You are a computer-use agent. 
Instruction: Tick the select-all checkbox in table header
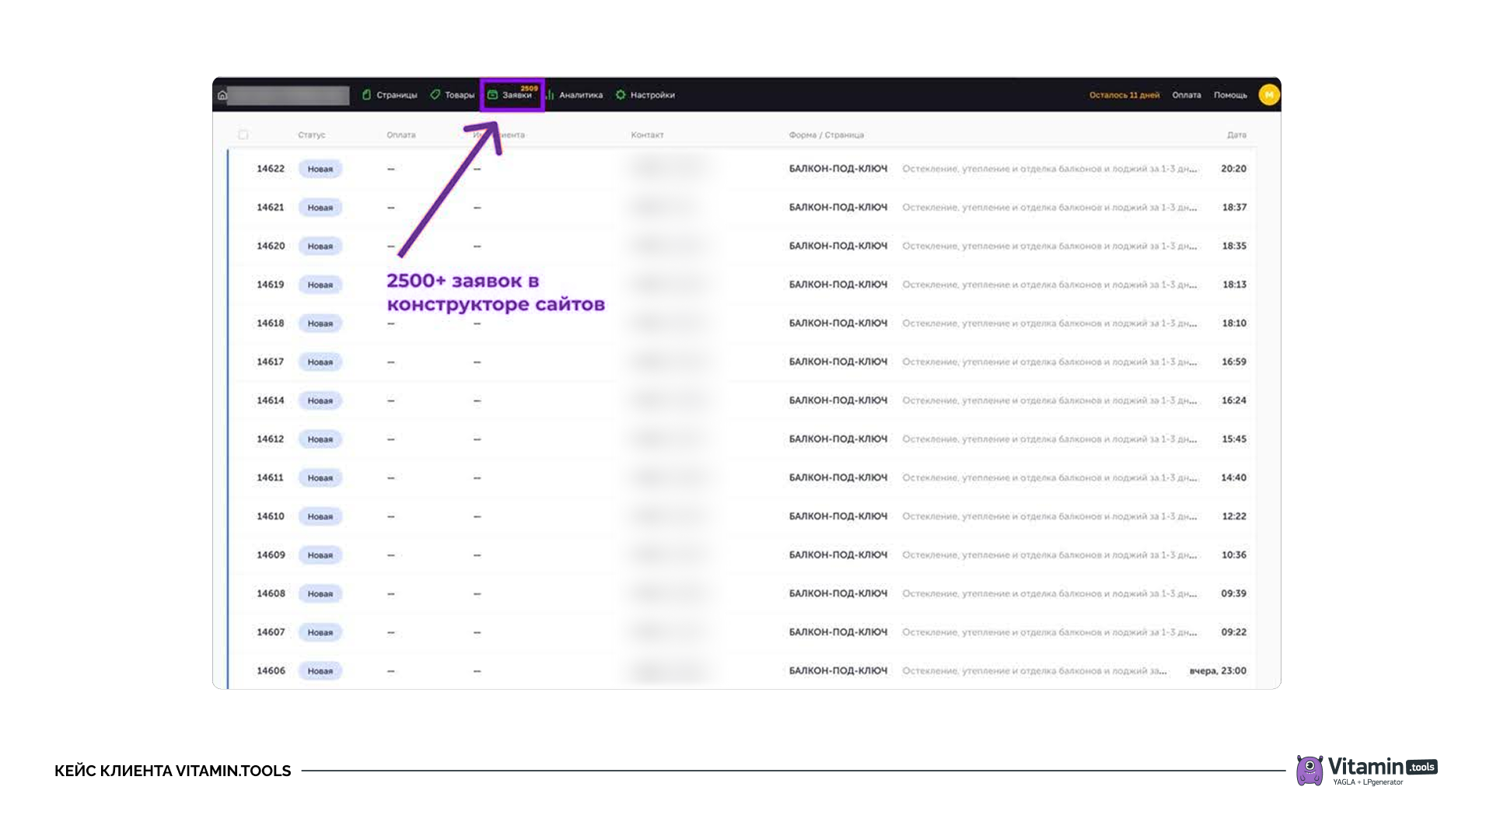click(243, 135)
